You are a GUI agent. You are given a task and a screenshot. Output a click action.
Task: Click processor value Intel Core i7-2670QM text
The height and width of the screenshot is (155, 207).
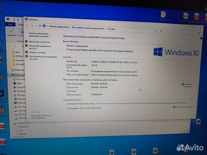(114, 62)
